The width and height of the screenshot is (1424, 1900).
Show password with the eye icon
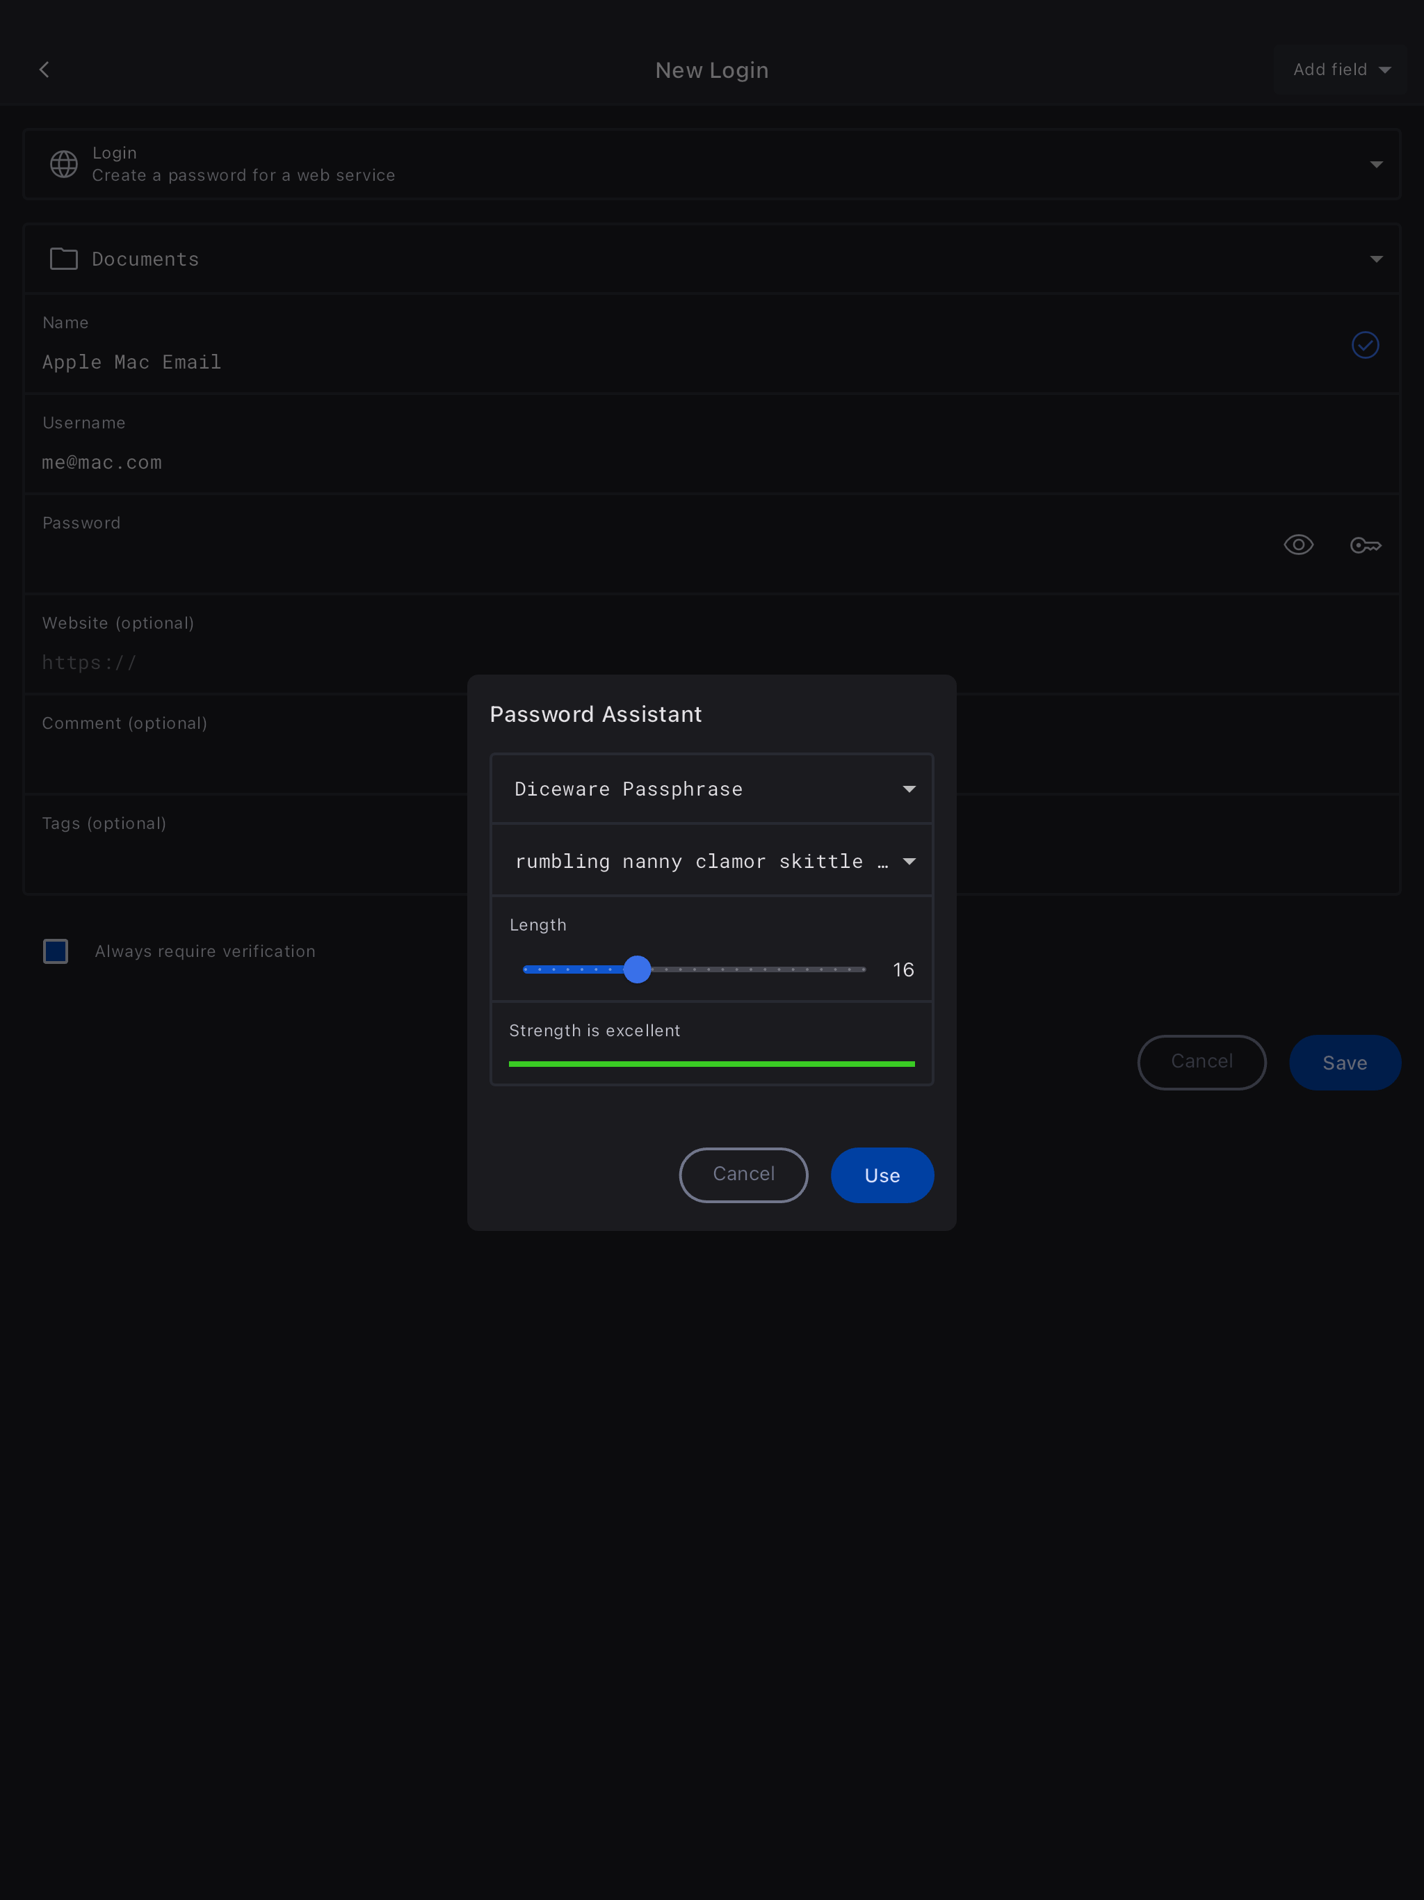(x=1297, y=545)
